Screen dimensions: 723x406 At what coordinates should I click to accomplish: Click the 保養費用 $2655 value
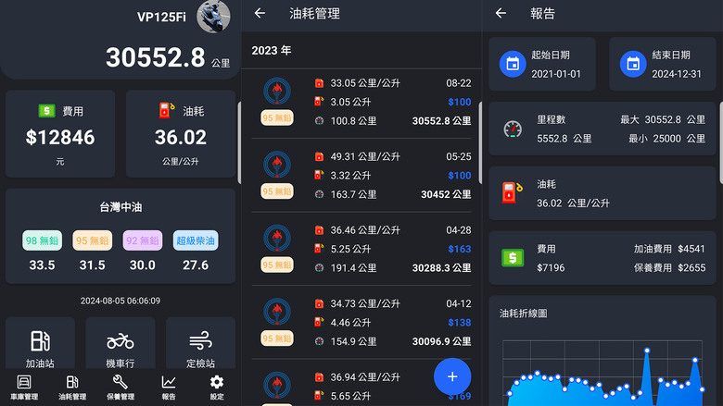(669, 267)
